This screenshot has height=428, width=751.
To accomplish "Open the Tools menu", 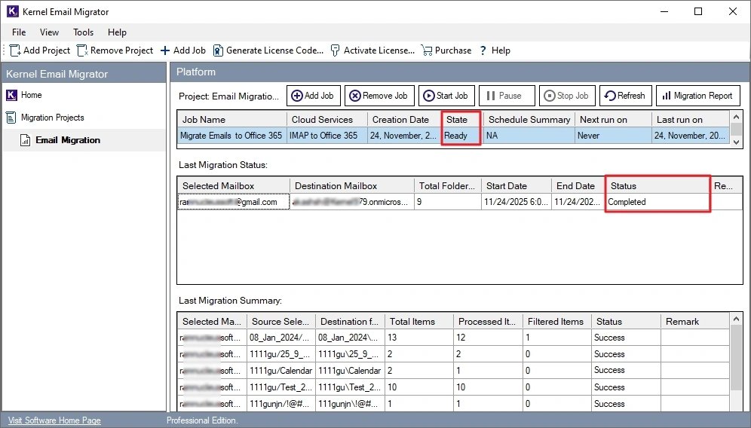I will pyautogui.click(x=83, y=32).
